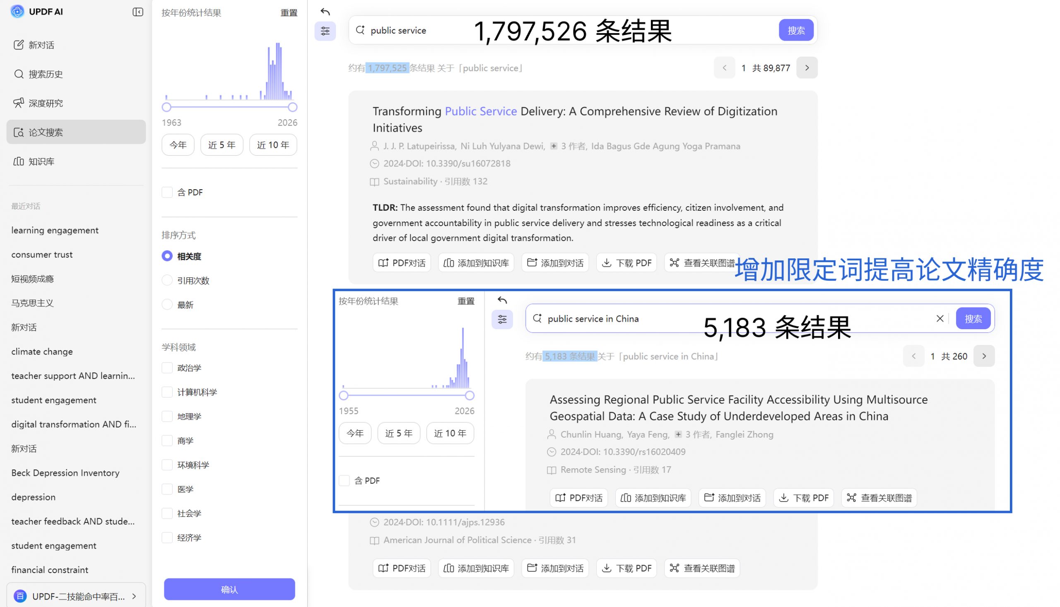Select 论文搜索 paper search

coord(76,132)
